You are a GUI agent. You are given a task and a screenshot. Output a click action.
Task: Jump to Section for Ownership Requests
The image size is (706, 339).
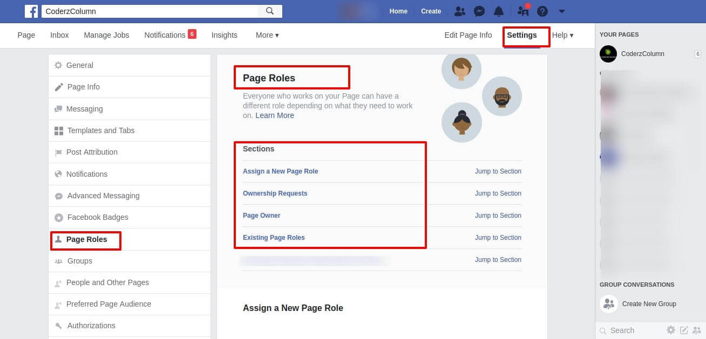(498, 193)
